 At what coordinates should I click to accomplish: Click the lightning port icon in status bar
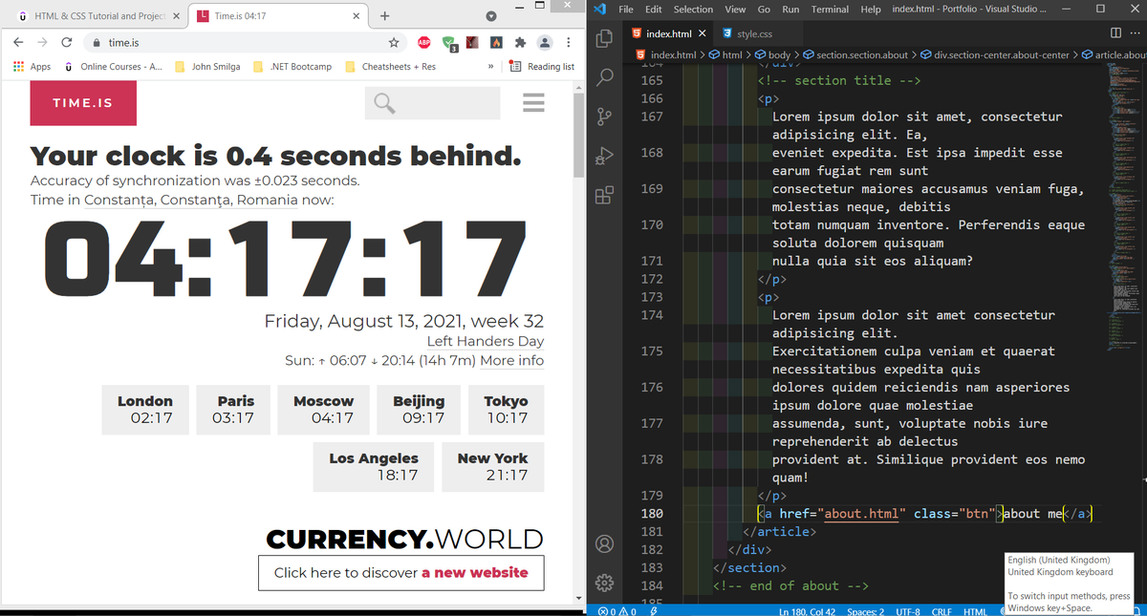coord(654,610)
